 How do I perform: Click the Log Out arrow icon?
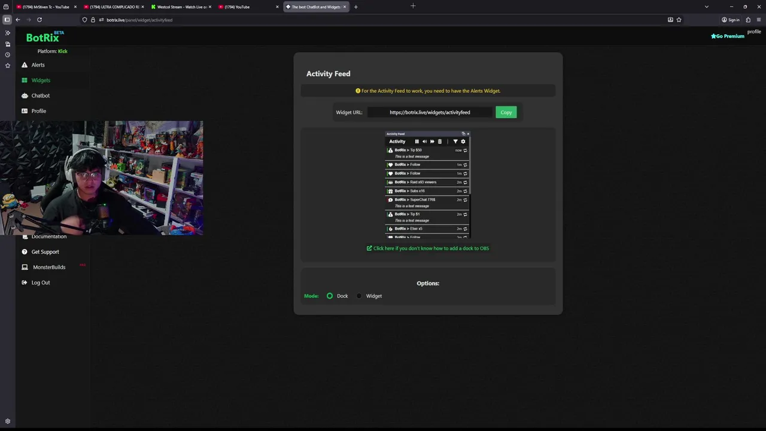click(x=25, y=283)
